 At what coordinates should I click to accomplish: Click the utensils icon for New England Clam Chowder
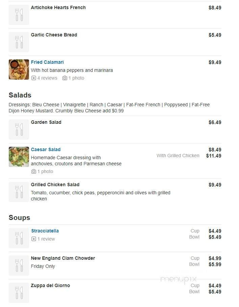19,266
